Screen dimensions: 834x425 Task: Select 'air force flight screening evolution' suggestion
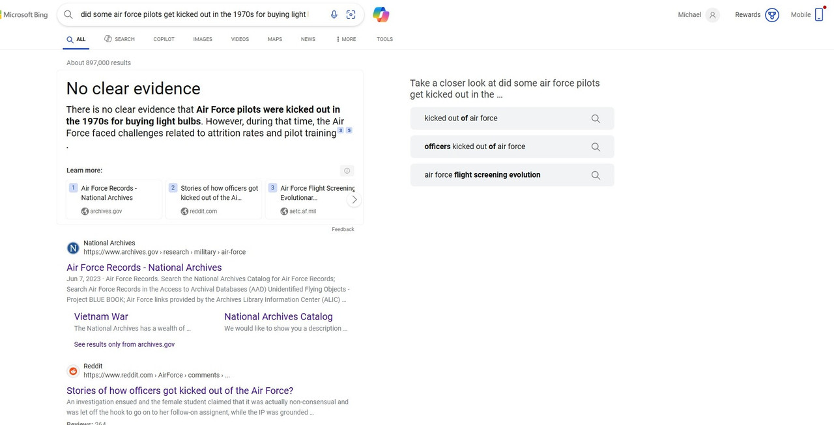point(482,175)
